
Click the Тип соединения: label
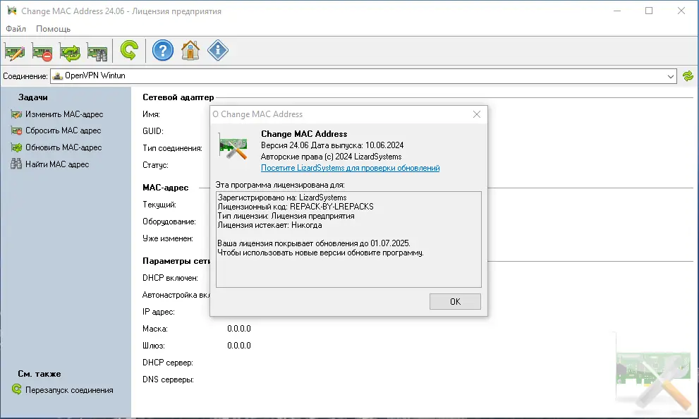pos(172,148)
